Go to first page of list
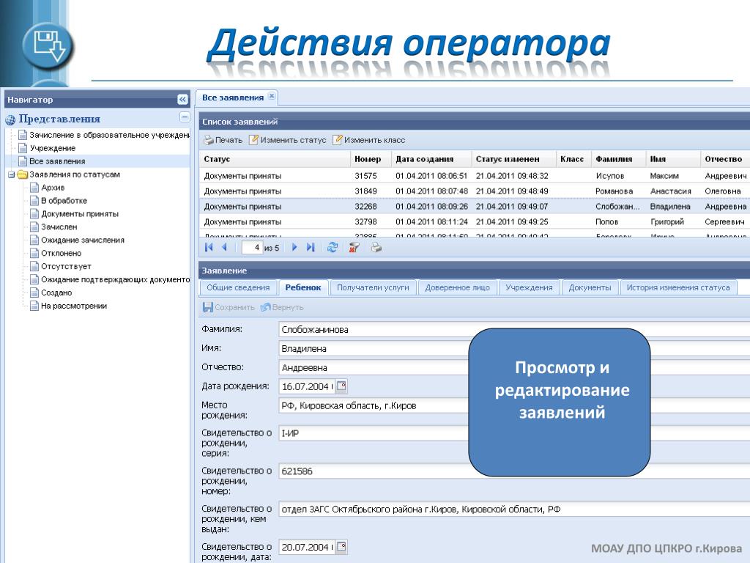750x563 pixels. 209,247
